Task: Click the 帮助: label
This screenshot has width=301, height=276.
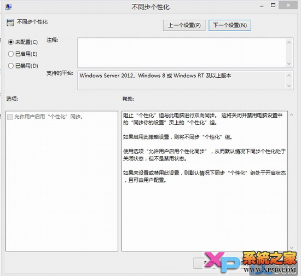Action: pyautogui.click(x=128, y=99)
